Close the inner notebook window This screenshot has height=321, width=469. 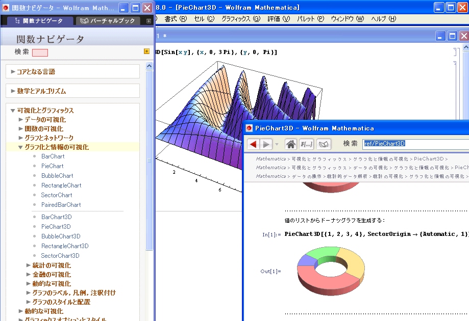pos(464,36)
